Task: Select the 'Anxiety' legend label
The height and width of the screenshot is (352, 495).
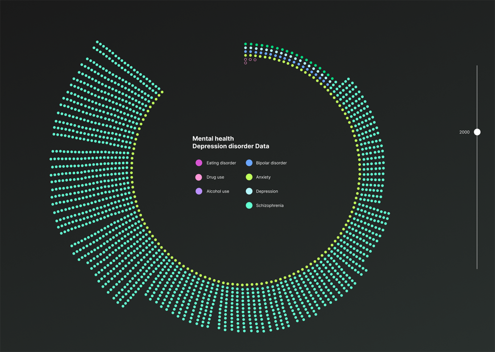Action: pos(263,177)
